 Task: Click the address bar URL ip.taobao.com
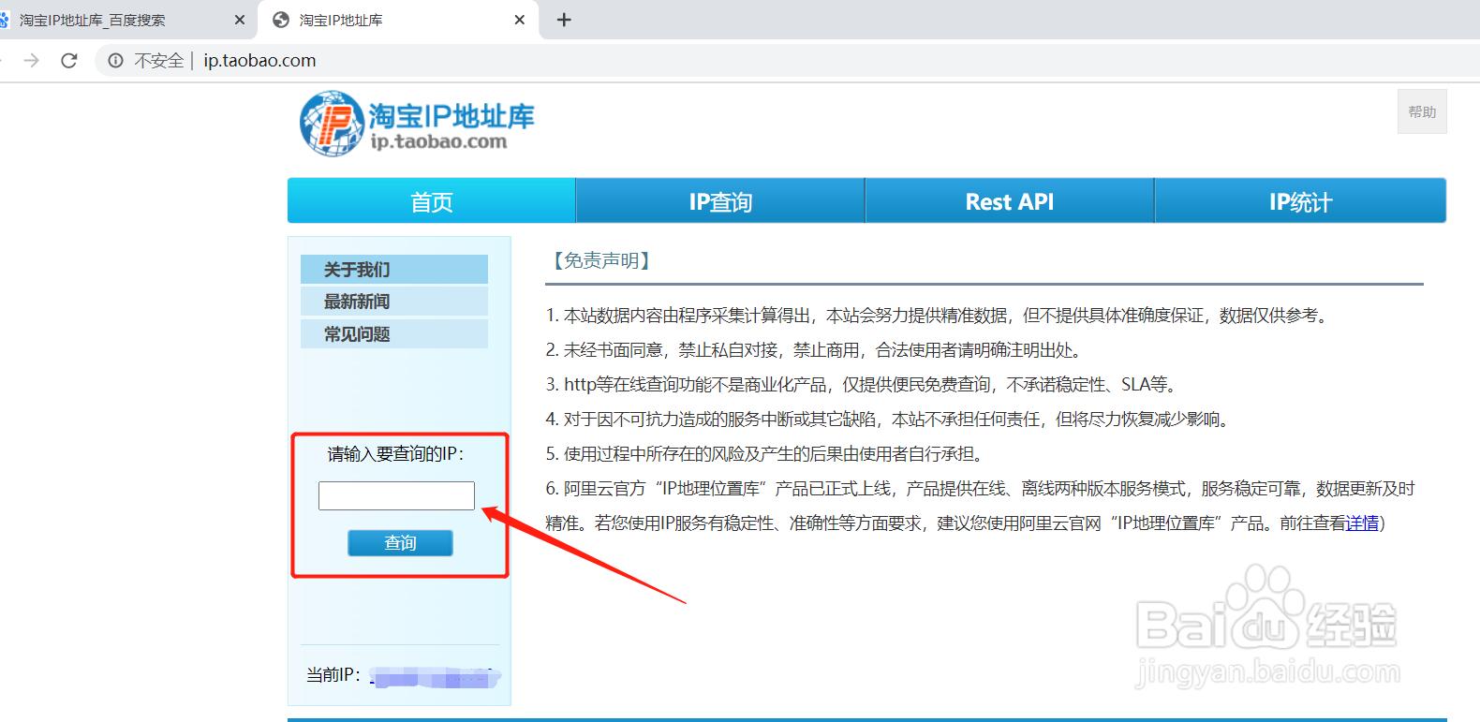tap(259, 61)
